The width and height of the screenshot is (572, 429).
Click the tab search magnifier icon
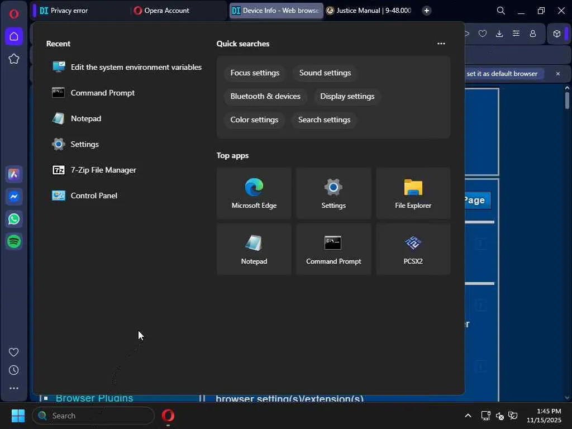501,11
